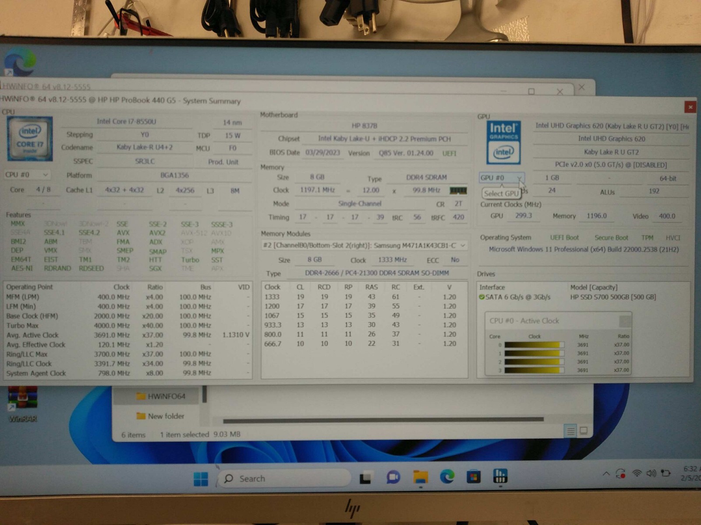Click the Intel Graphics GPU logo

tap(504, 143)
